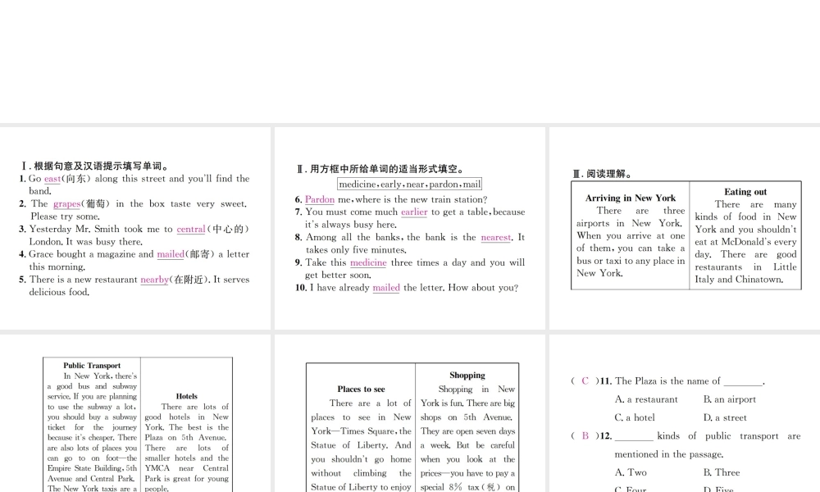Click the 'Places to see' heading

[x=361, y=389]
